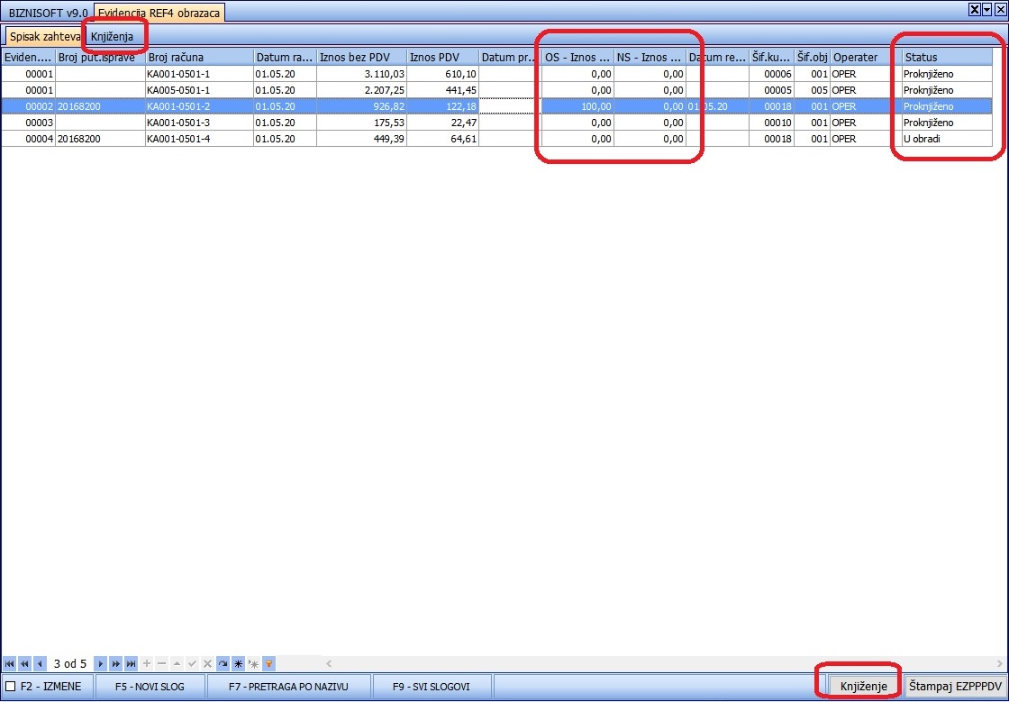Click F7 - PRETRAGA PO NAZIVU button

click(289, 687)
